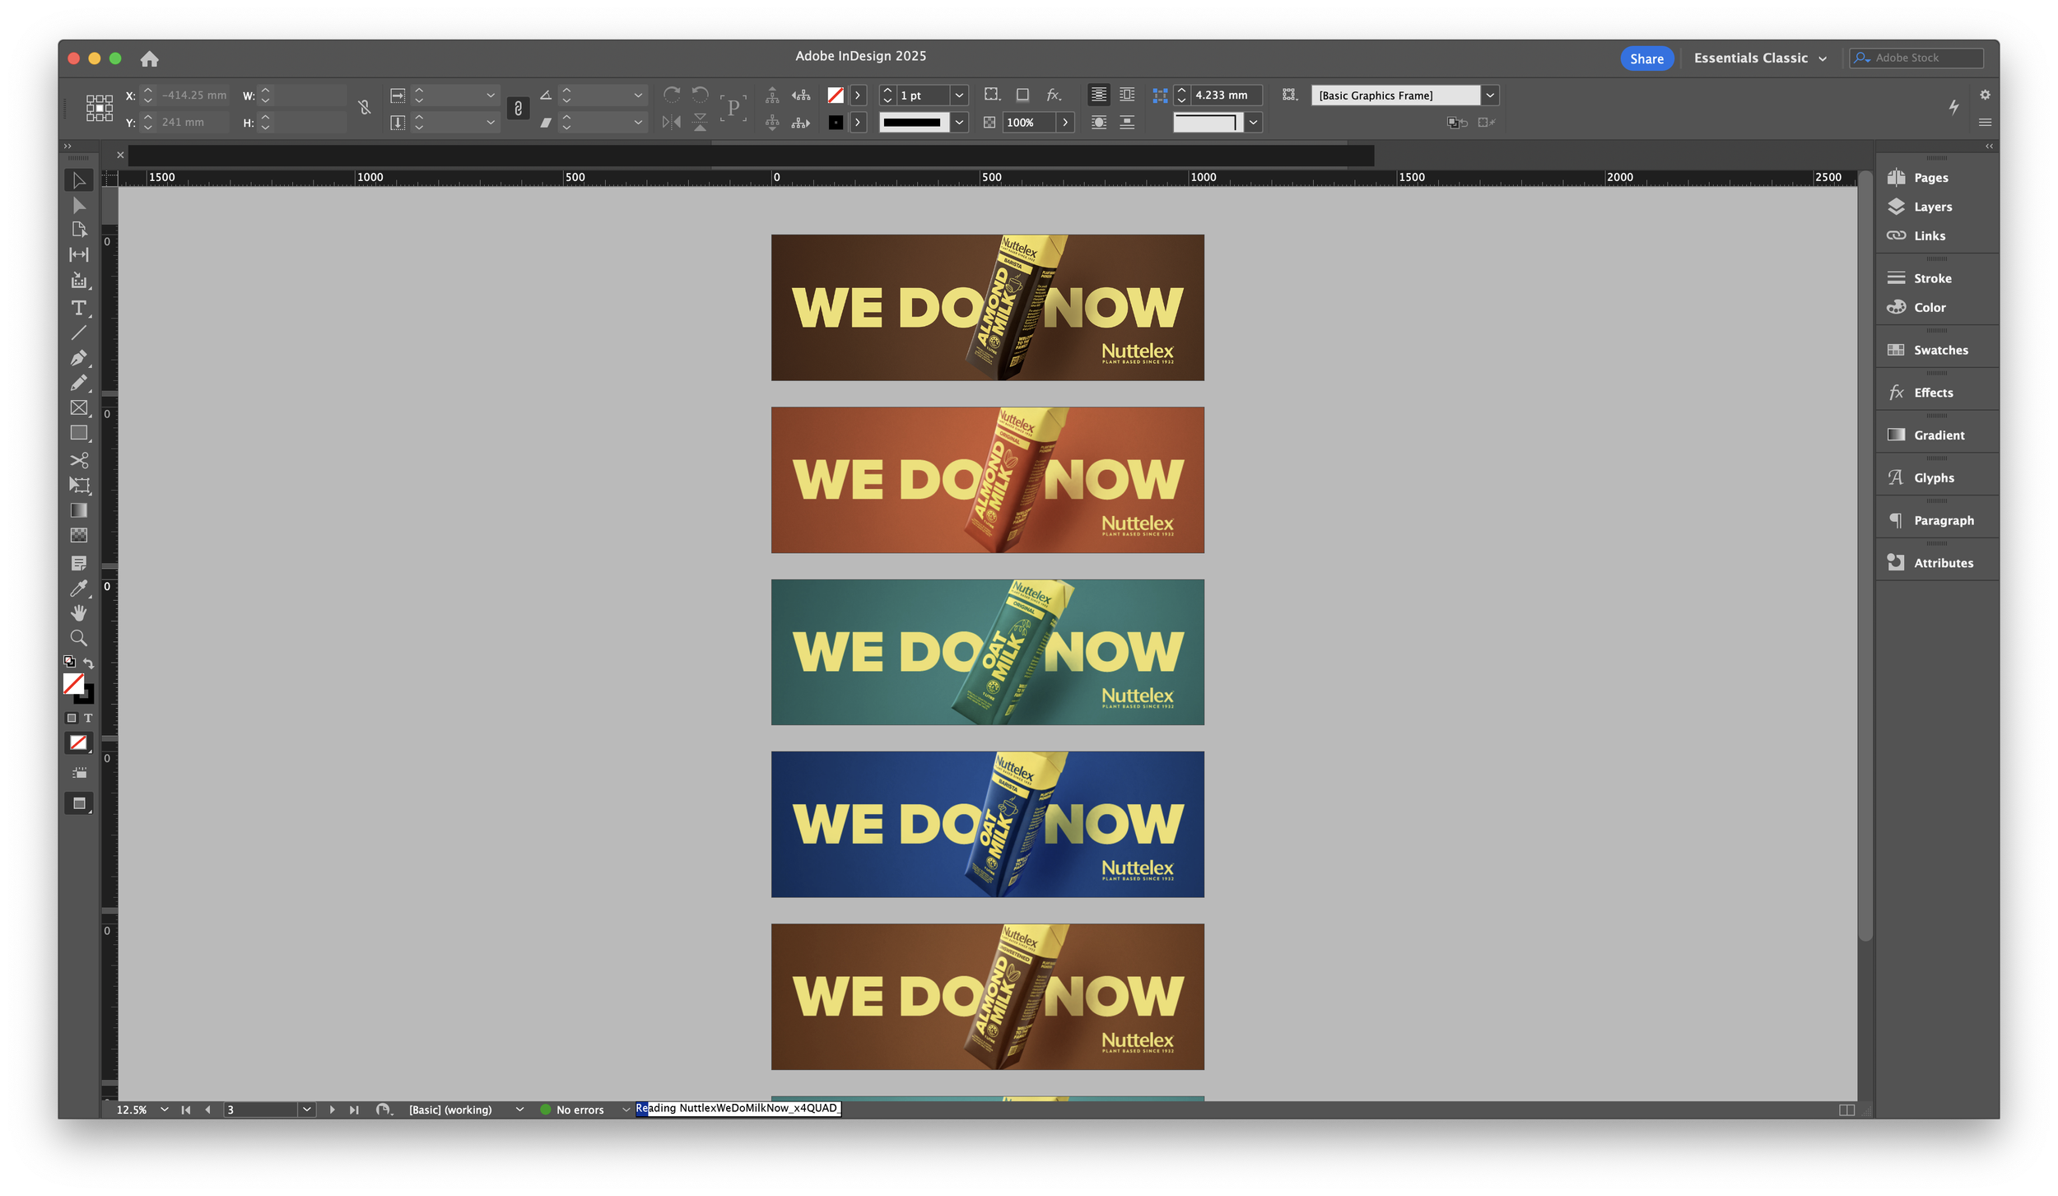The height and width of the screenshot is (1196, 2058).
Task: Select the Pencil tool
Action: coord(79,384)
